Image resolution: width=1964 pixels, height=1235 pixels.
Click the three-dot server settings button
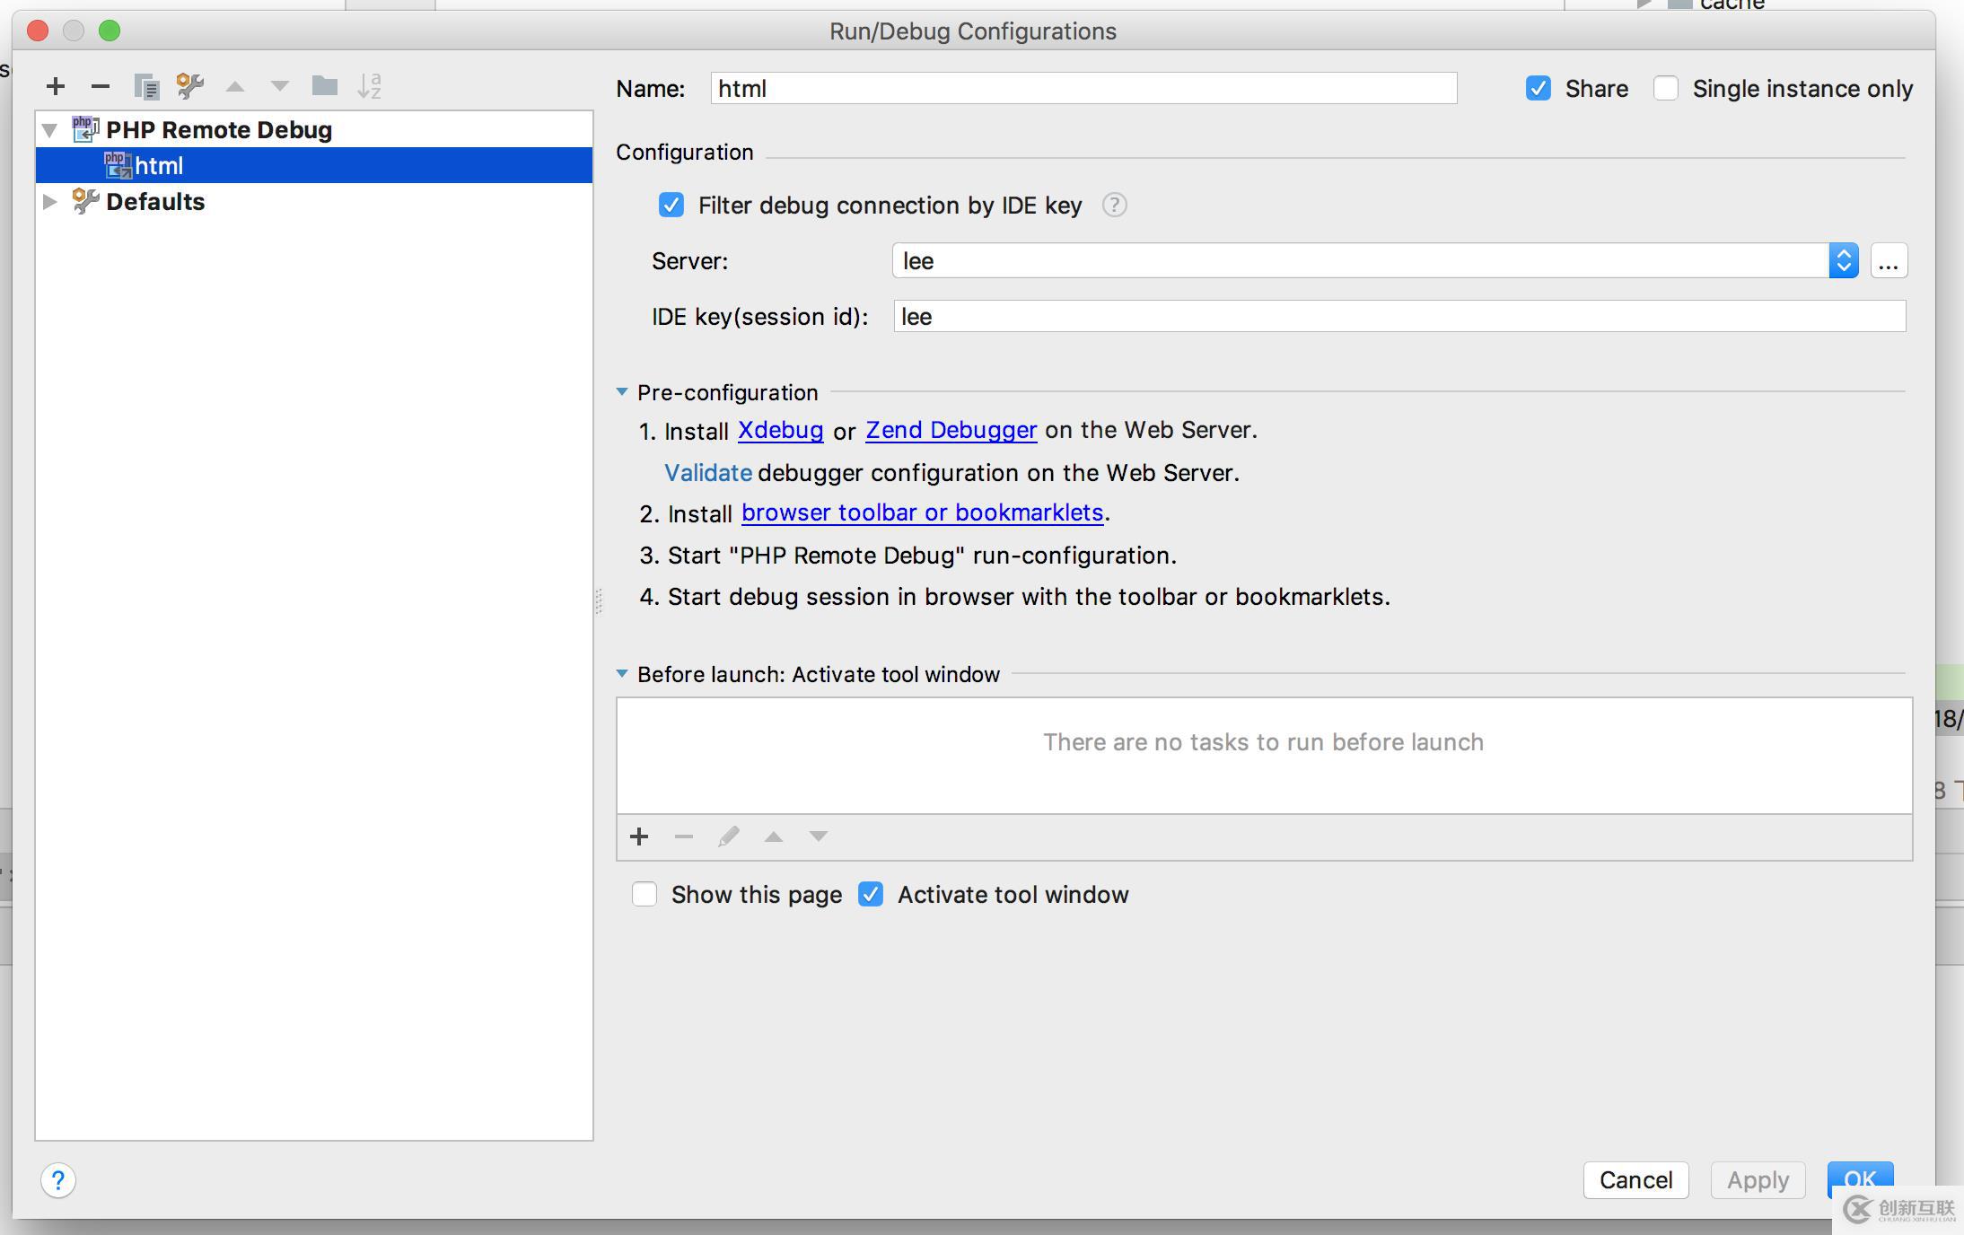pyautogui.click(x=1889, y=260)
